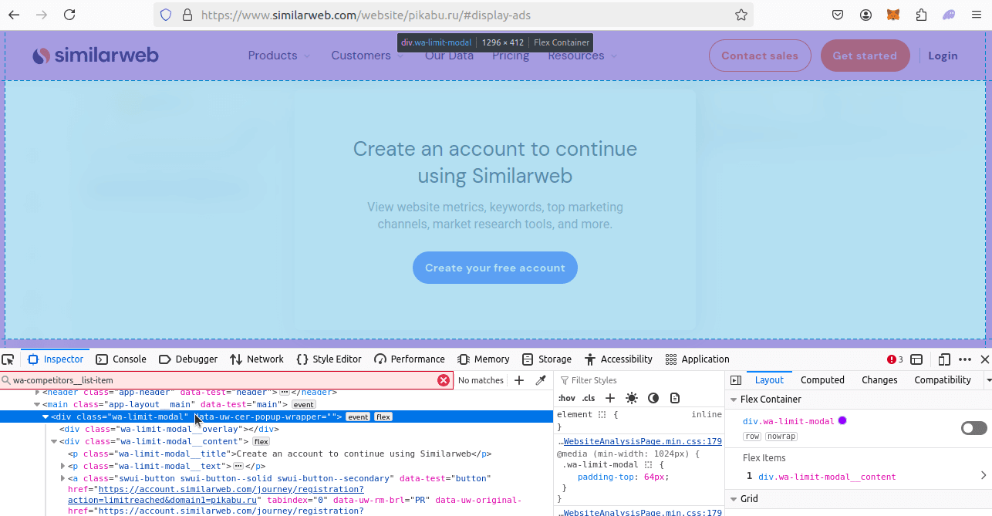Add a new CSS rule with plus icon
The height and width of the screenshot is (516, 992).
click(610, 398)
